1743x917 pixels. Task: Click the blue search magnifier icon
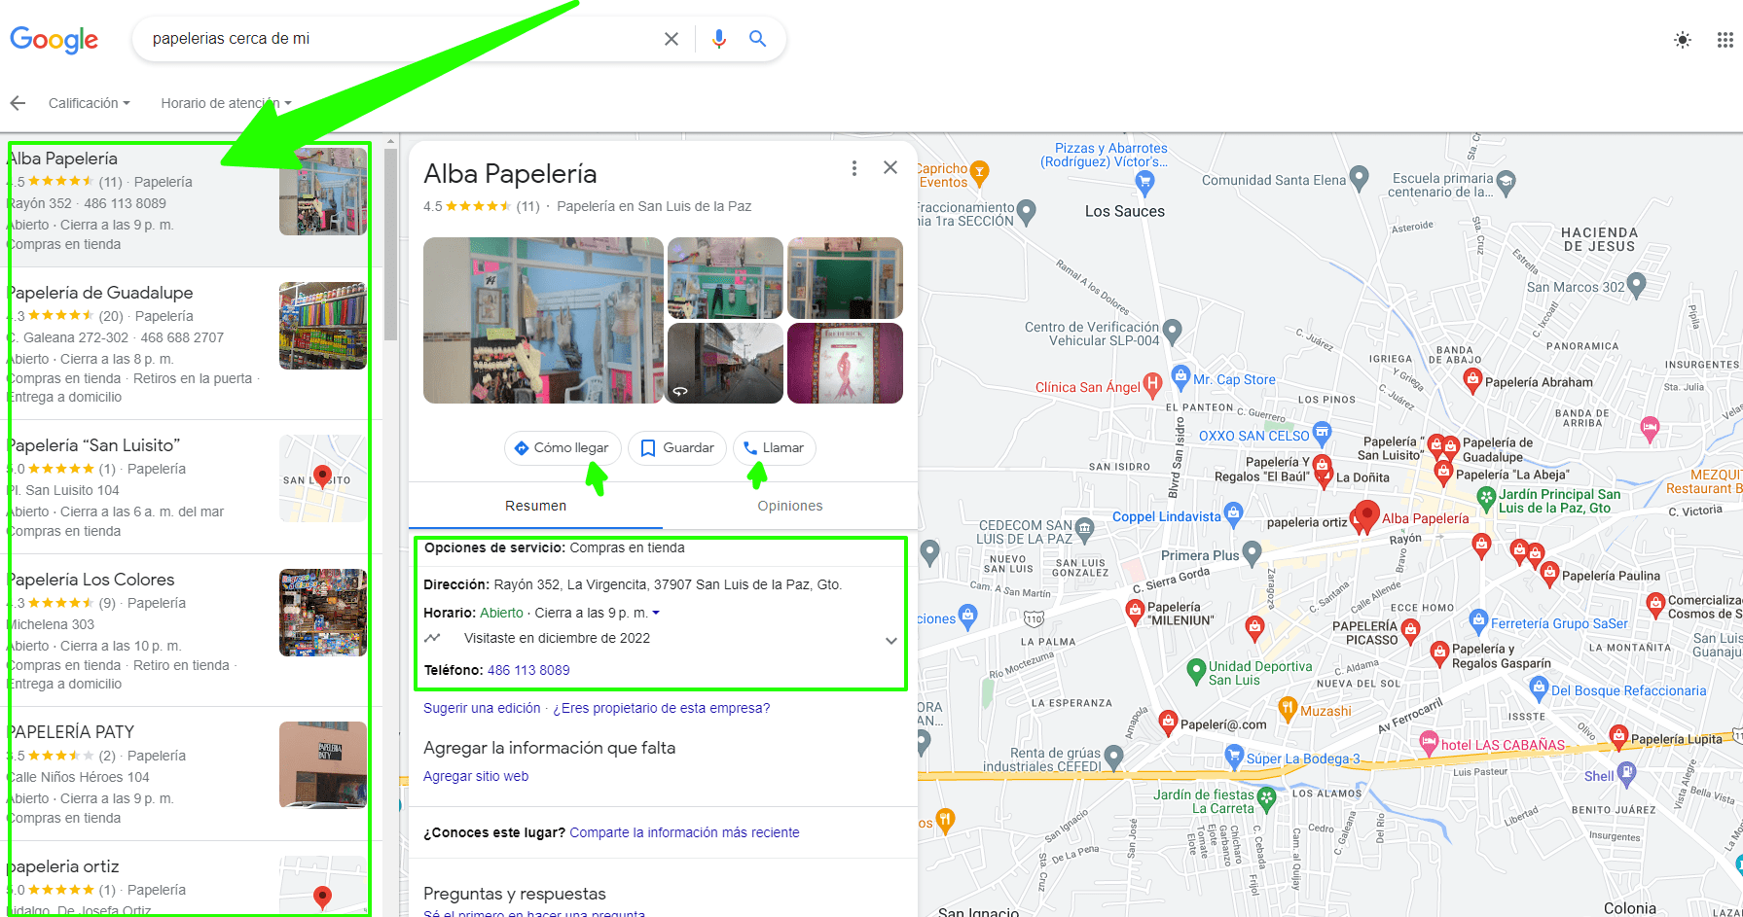coord(757,39)
